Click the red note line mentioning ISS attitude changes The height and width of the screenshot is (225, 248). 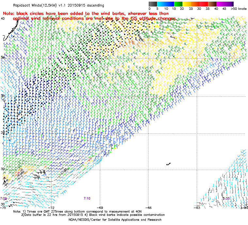click(x=95, y=19)
